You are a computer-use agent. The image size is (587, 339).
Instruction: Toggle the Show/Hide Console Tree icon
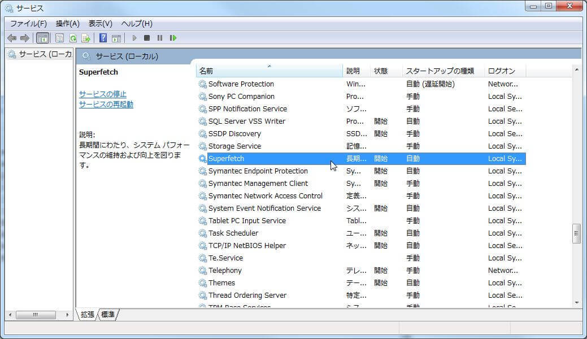point(42,38)
